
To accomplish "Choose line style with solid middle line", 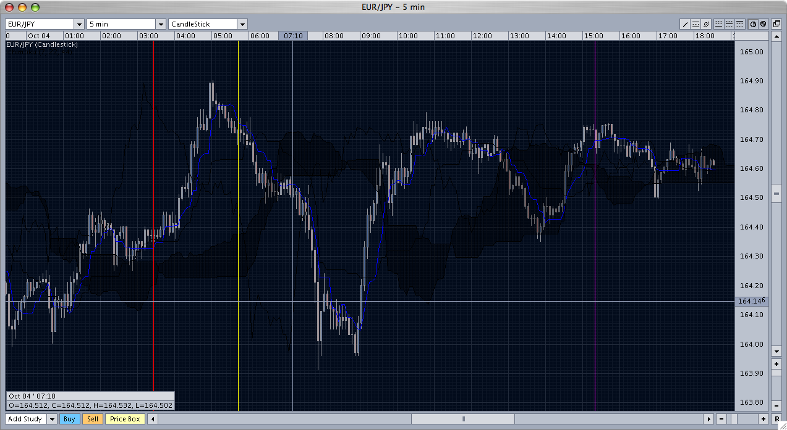I will point(730,24).
